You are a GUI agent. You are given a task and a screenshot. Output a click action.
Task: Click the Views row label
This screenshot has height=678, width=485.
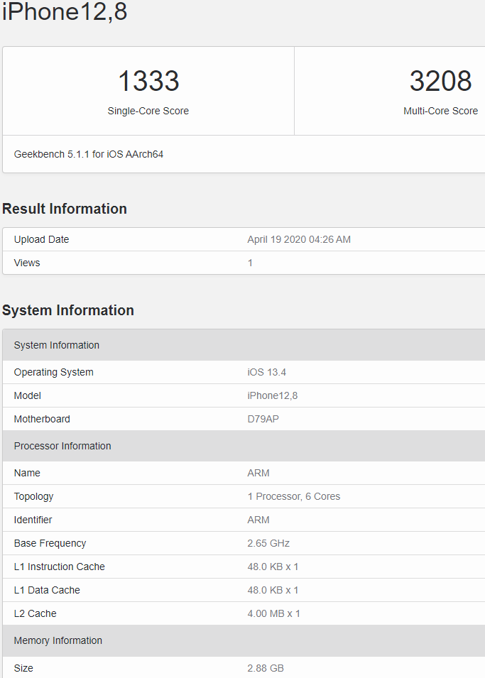click(x=27, y=263)
